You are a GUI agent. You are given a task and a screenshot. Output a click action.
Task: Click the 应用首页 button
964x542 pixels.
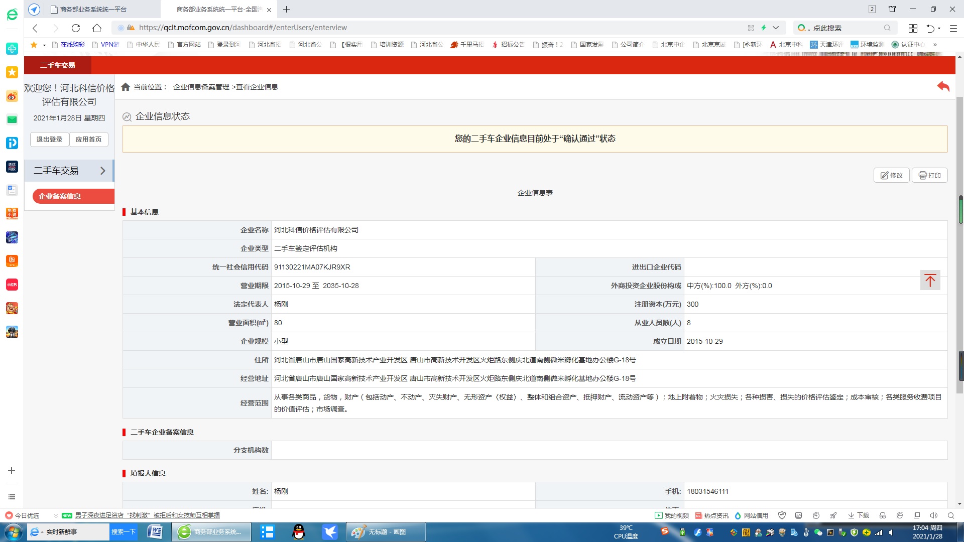click(x=88, y=140)
